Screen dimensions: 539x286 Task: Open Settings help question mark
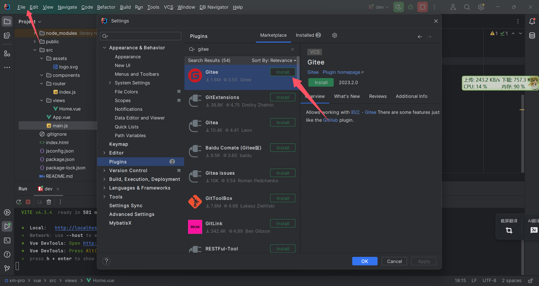point(106,261)
